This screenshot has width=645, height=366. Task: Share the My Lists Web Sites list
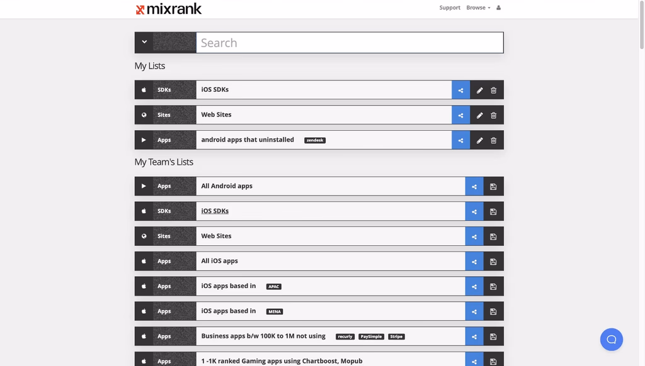pos(460,115)
